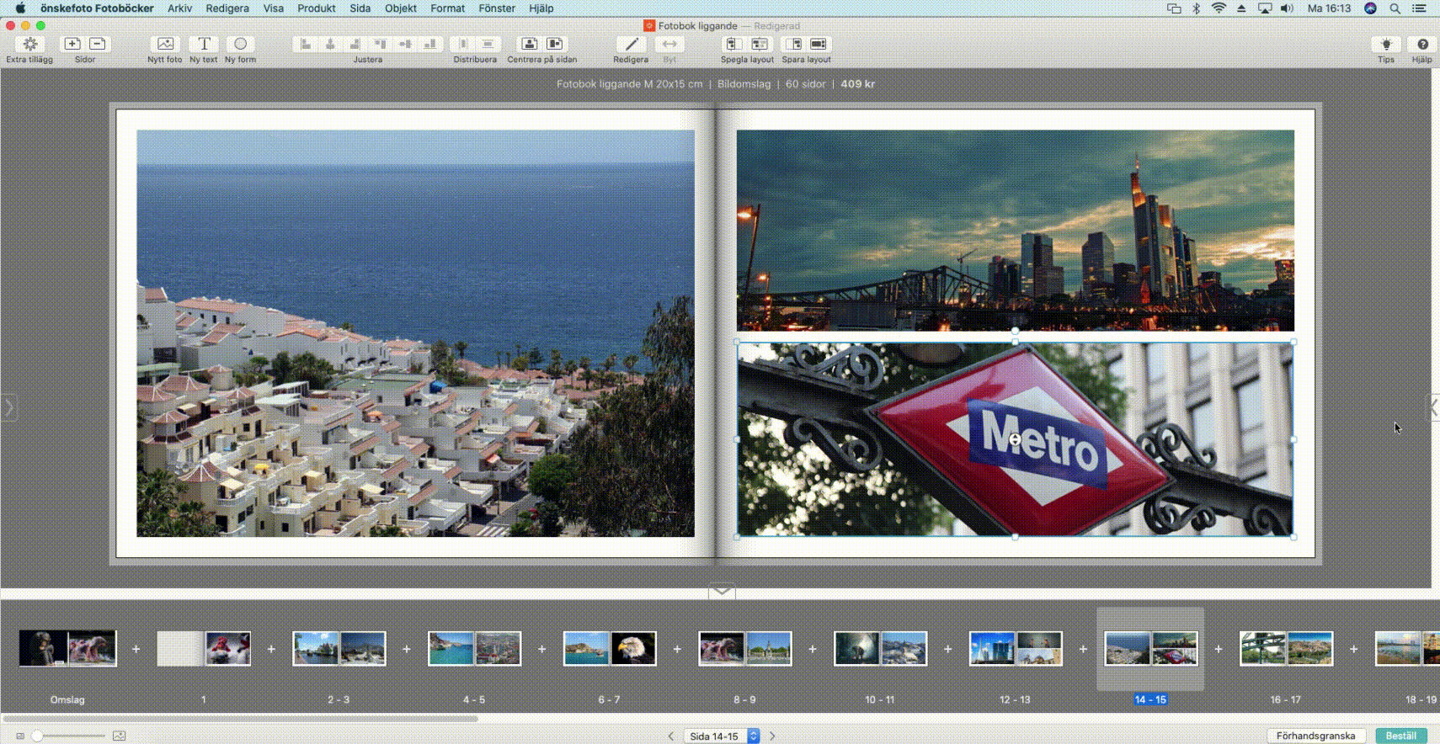The image size is (1440, 744).
Task: Go to next spread with right arrow
Action: [x=772, y=736]
